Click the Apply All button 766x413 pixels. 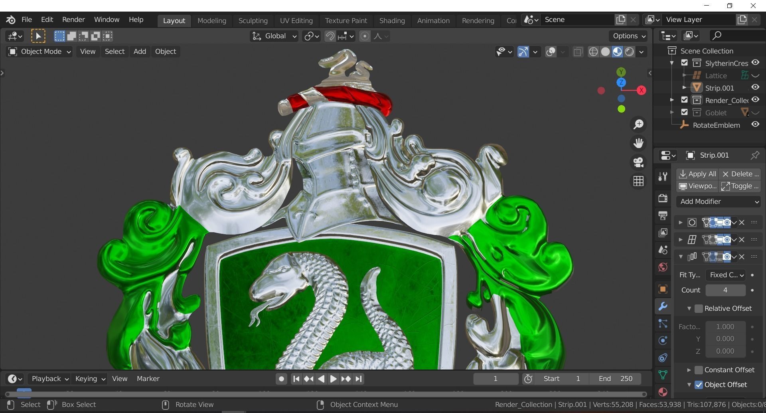click(x=697, y=174)
